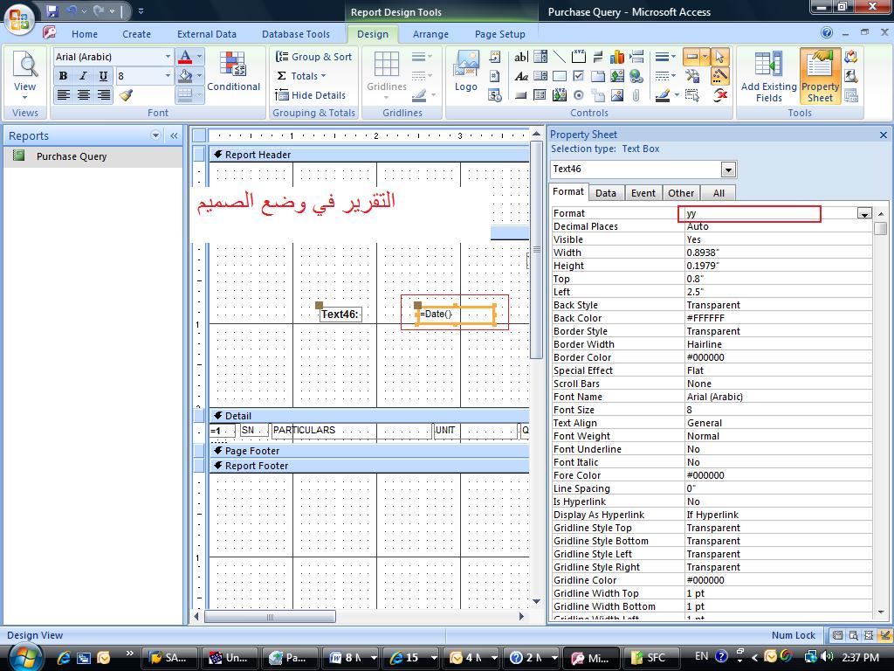Open the Arial (Arabic) font name dropdown
The image size is (894, 671).
[x=167, y=57]
